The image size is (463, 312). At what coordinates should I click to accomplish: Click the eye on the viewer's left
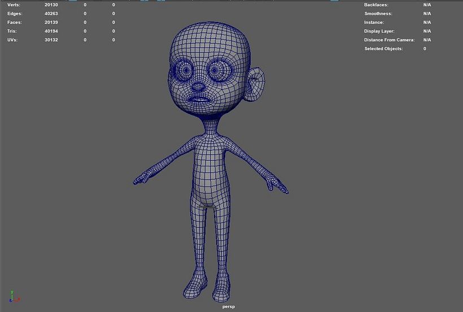click(184, 70)
